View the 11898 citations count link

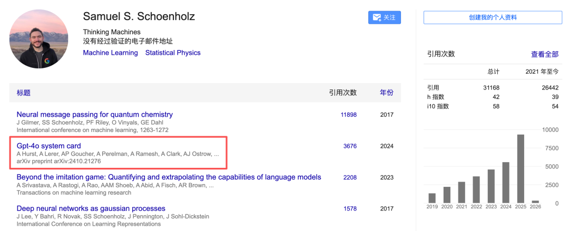(349, 115)
